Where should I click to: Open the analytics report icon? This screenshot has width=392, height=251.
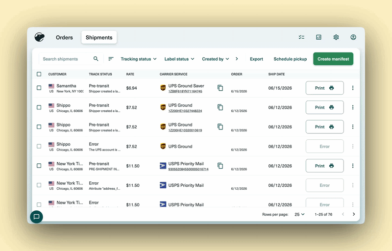coord(318,37)
